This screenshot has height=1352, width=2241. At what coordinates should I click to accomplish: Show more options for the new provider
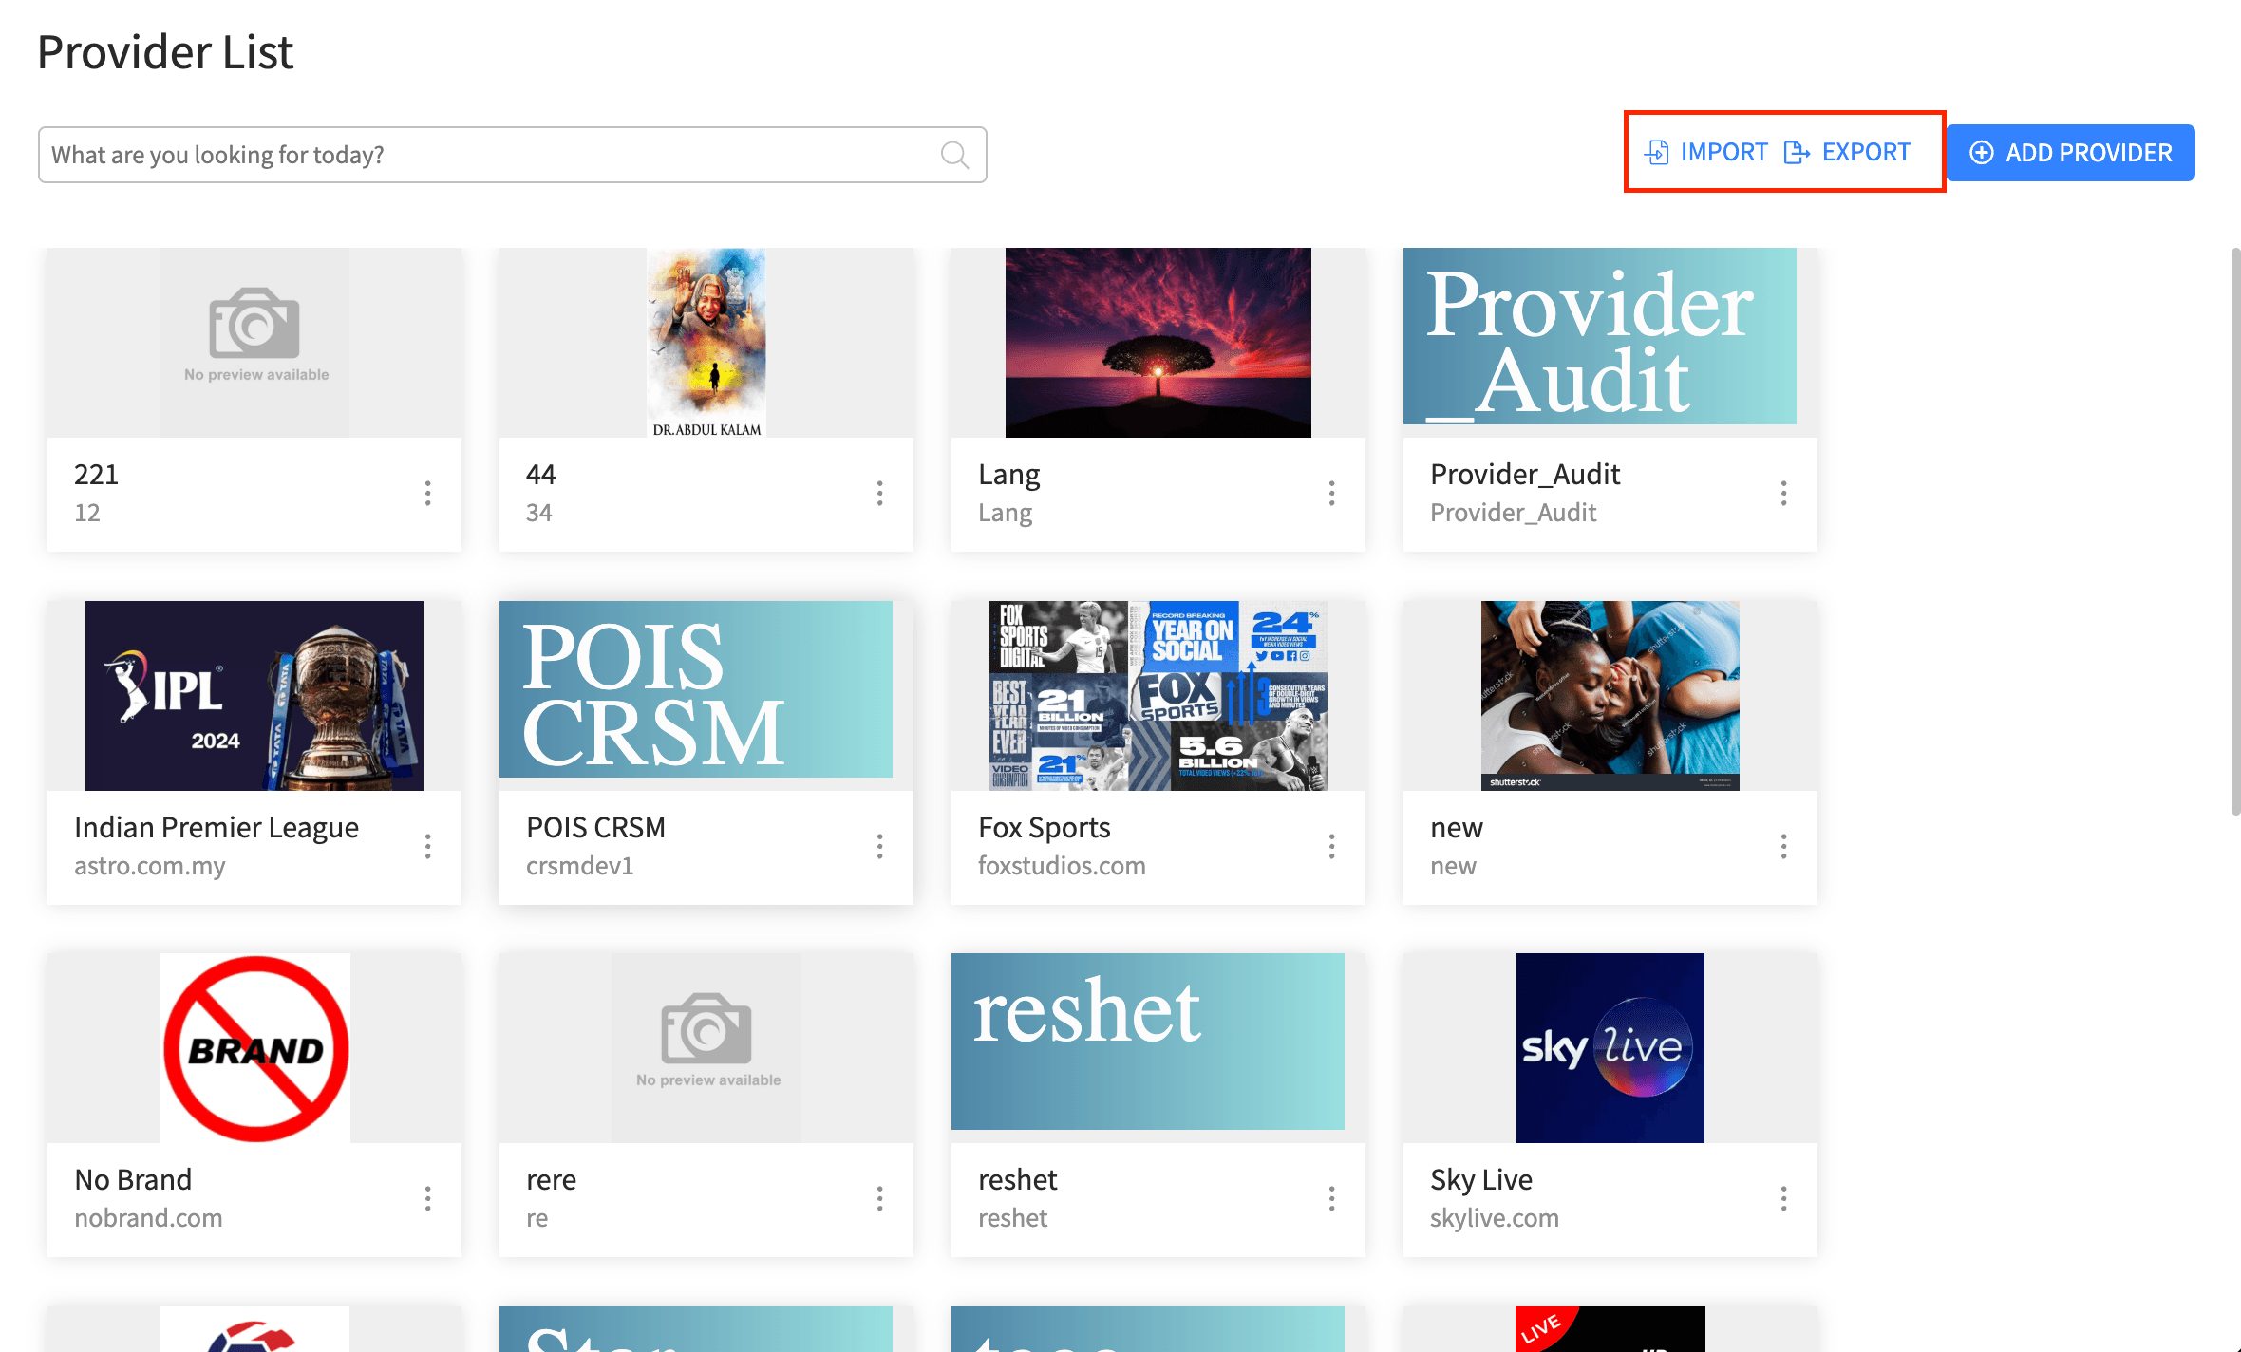point(1784,846)
